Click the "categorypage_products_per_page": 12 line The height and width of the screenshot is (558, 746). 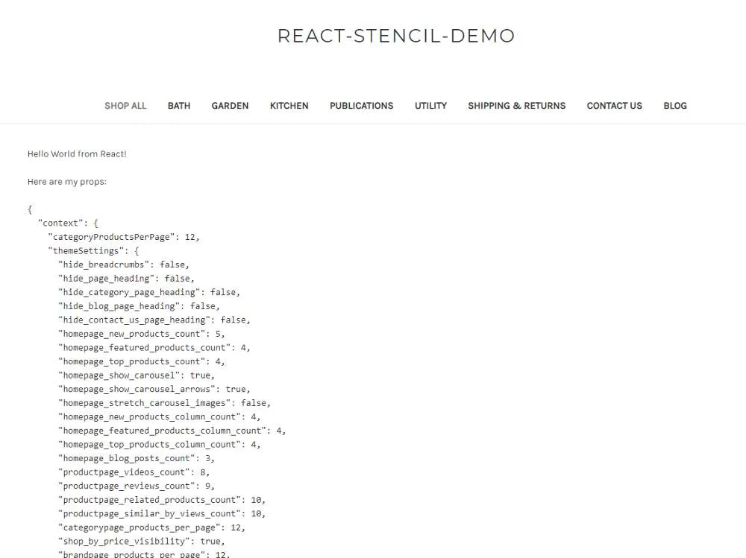(151, 527)
